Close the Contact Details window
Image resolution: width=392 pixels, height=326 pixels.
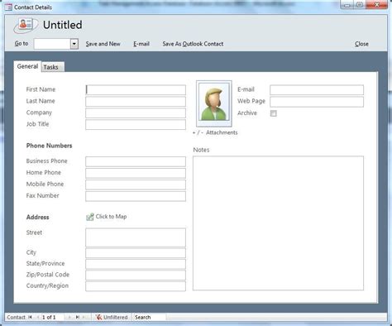[377, 5]
